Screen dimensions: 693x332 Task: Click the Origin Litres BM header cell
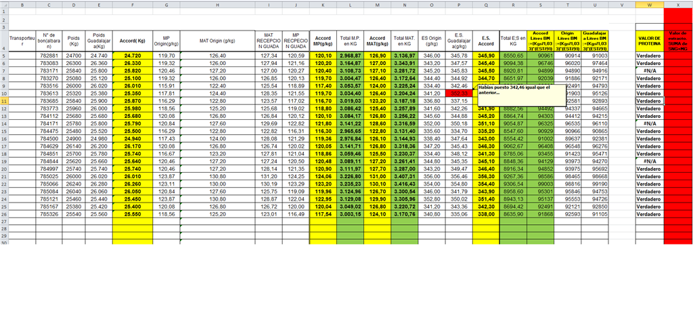(568, 41)
